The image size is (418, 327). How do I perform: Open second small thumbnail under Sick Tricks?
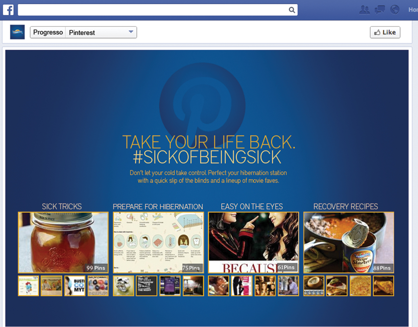(x=52, y=286)
